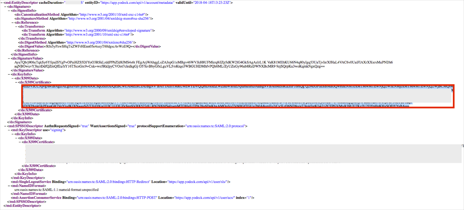
Task: Collapse the ds:SignedInfo element
Action: pos(9,11)
